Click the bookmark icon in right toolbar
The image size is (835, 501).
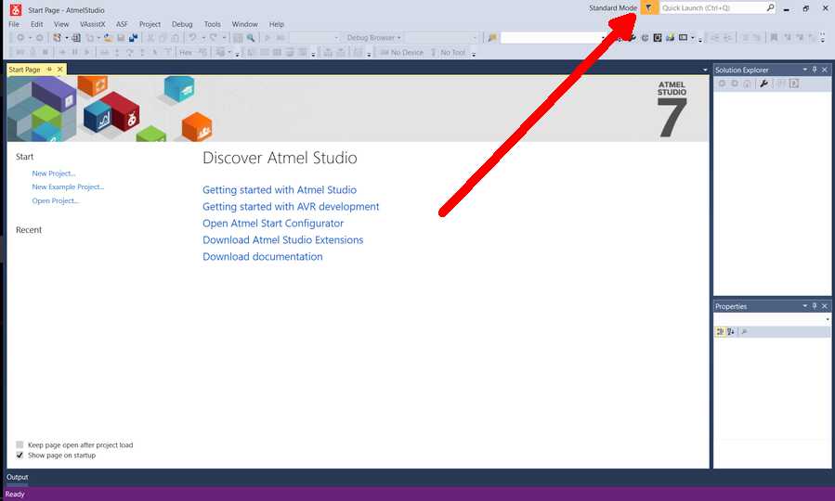click(x=774, y=38)
